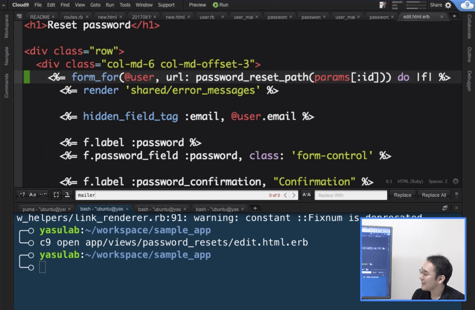The image size is (475, 310).
Task: Focus the Replace With field
Action: point(351,195)
